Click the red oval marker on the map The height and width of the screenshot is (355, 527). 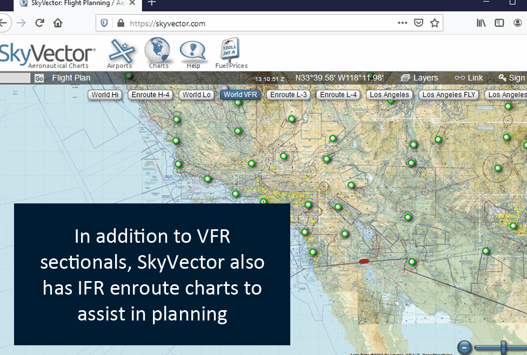(364, 261)
